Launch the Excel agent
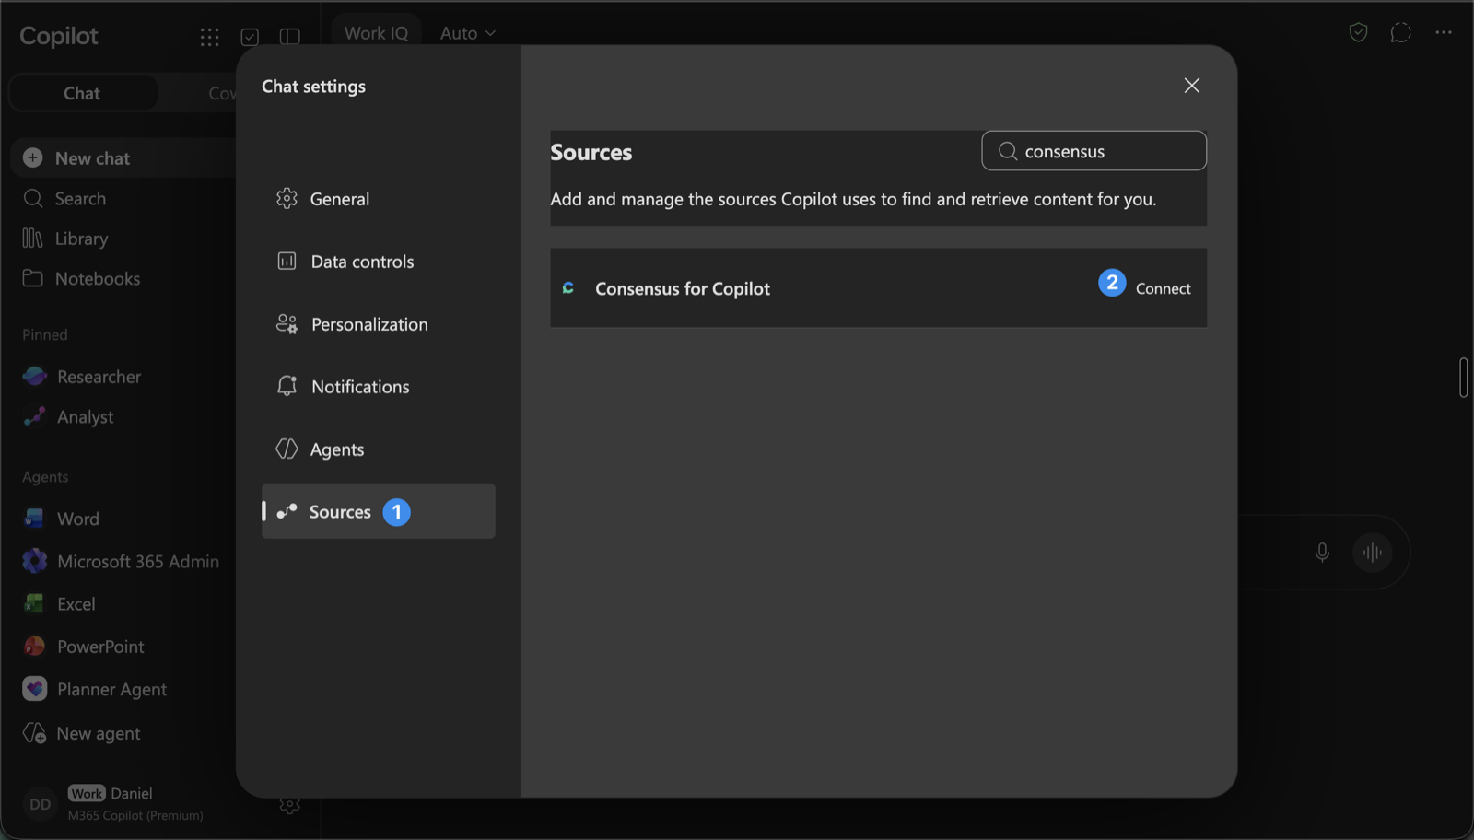Screen dimensions: 1474x840 (59, 604)
